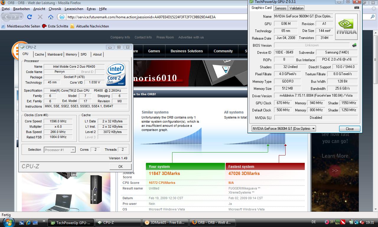Viewport: 378px width, 227px height.
Task: Open Aktuelle Nachrichten feed bookmark
Action: pos(90,26)
